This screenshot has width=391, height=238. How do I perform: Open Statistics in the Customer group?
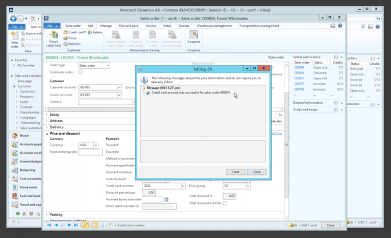(72, 44)
